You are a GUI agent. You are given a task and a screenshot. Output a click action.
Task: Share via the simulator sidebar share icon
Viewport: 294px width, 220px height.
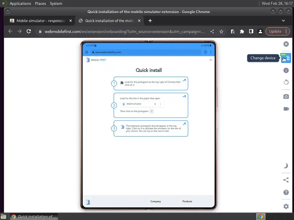pos(286,180)
